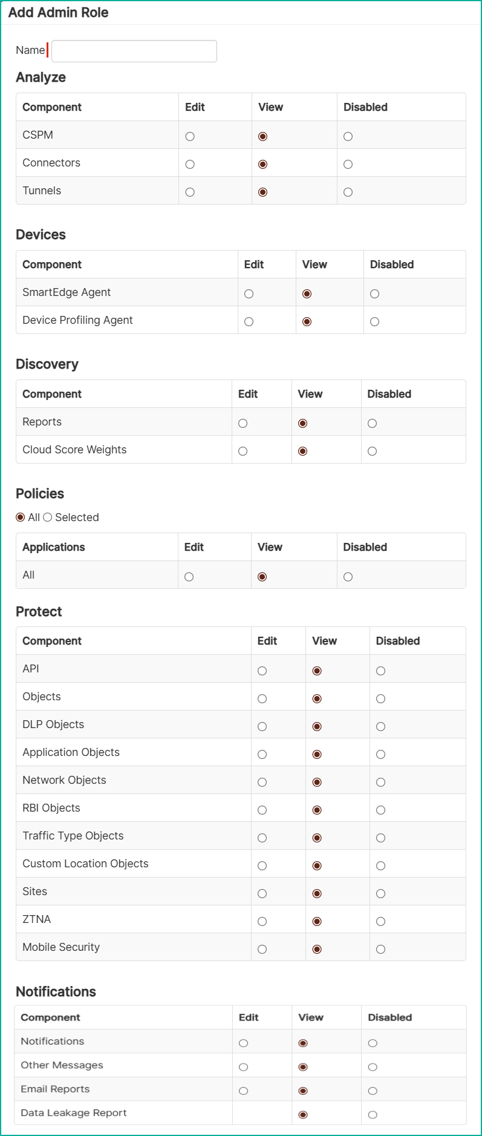Set RBI Objects to Disabled
Viewport: 482px width, 1136px height.
pos(380,810)
